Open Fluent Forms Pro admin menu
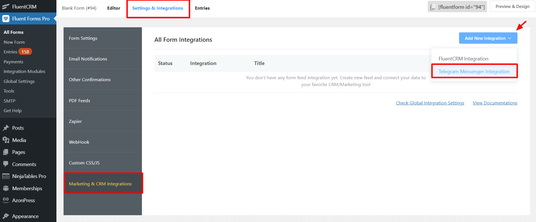This screenshot has width=536, height=222. (x=28, y=19)
